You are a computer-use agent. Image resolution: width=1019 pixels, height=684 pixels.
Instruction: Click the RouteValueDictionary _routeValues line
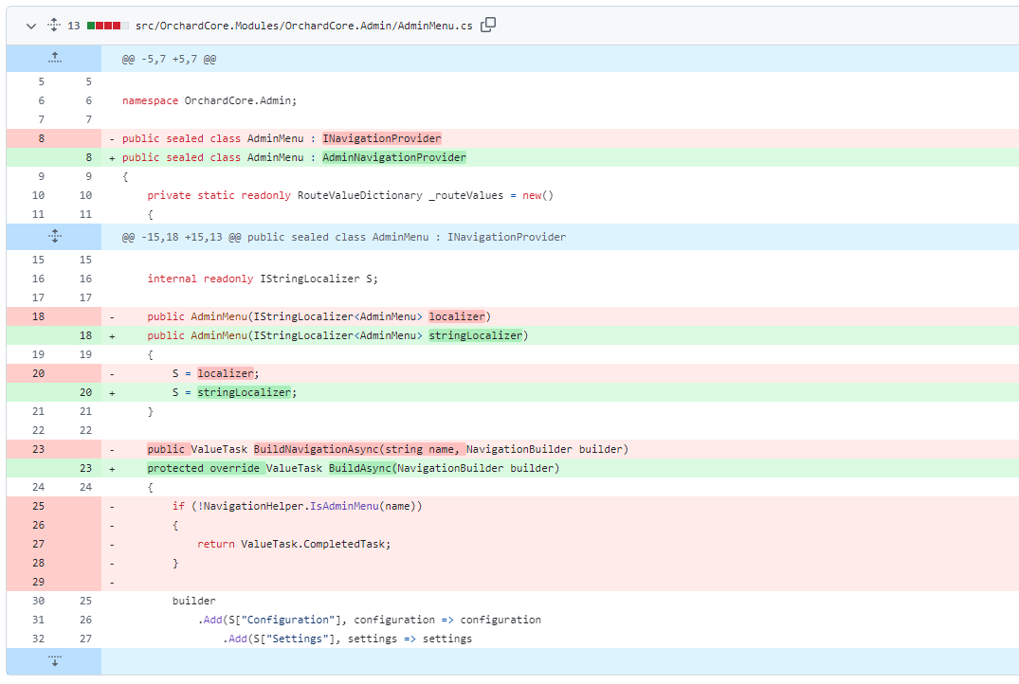351,195
